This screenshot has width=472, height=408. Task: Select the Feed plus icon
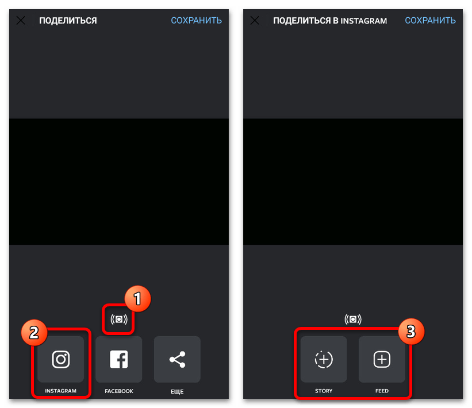coord(382,359)
